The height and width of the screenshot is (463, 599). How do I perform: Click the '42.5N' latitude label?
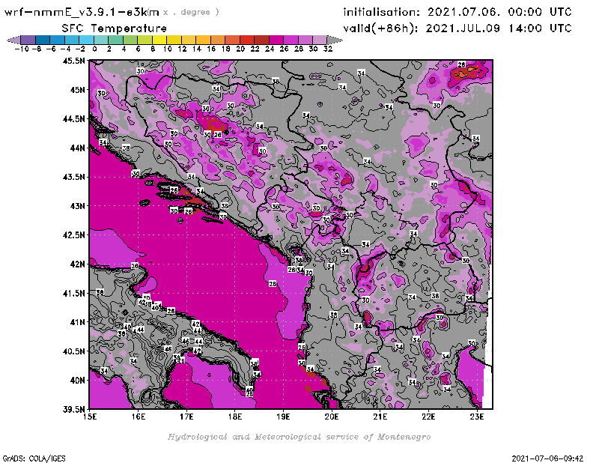[x=73, y=235]
